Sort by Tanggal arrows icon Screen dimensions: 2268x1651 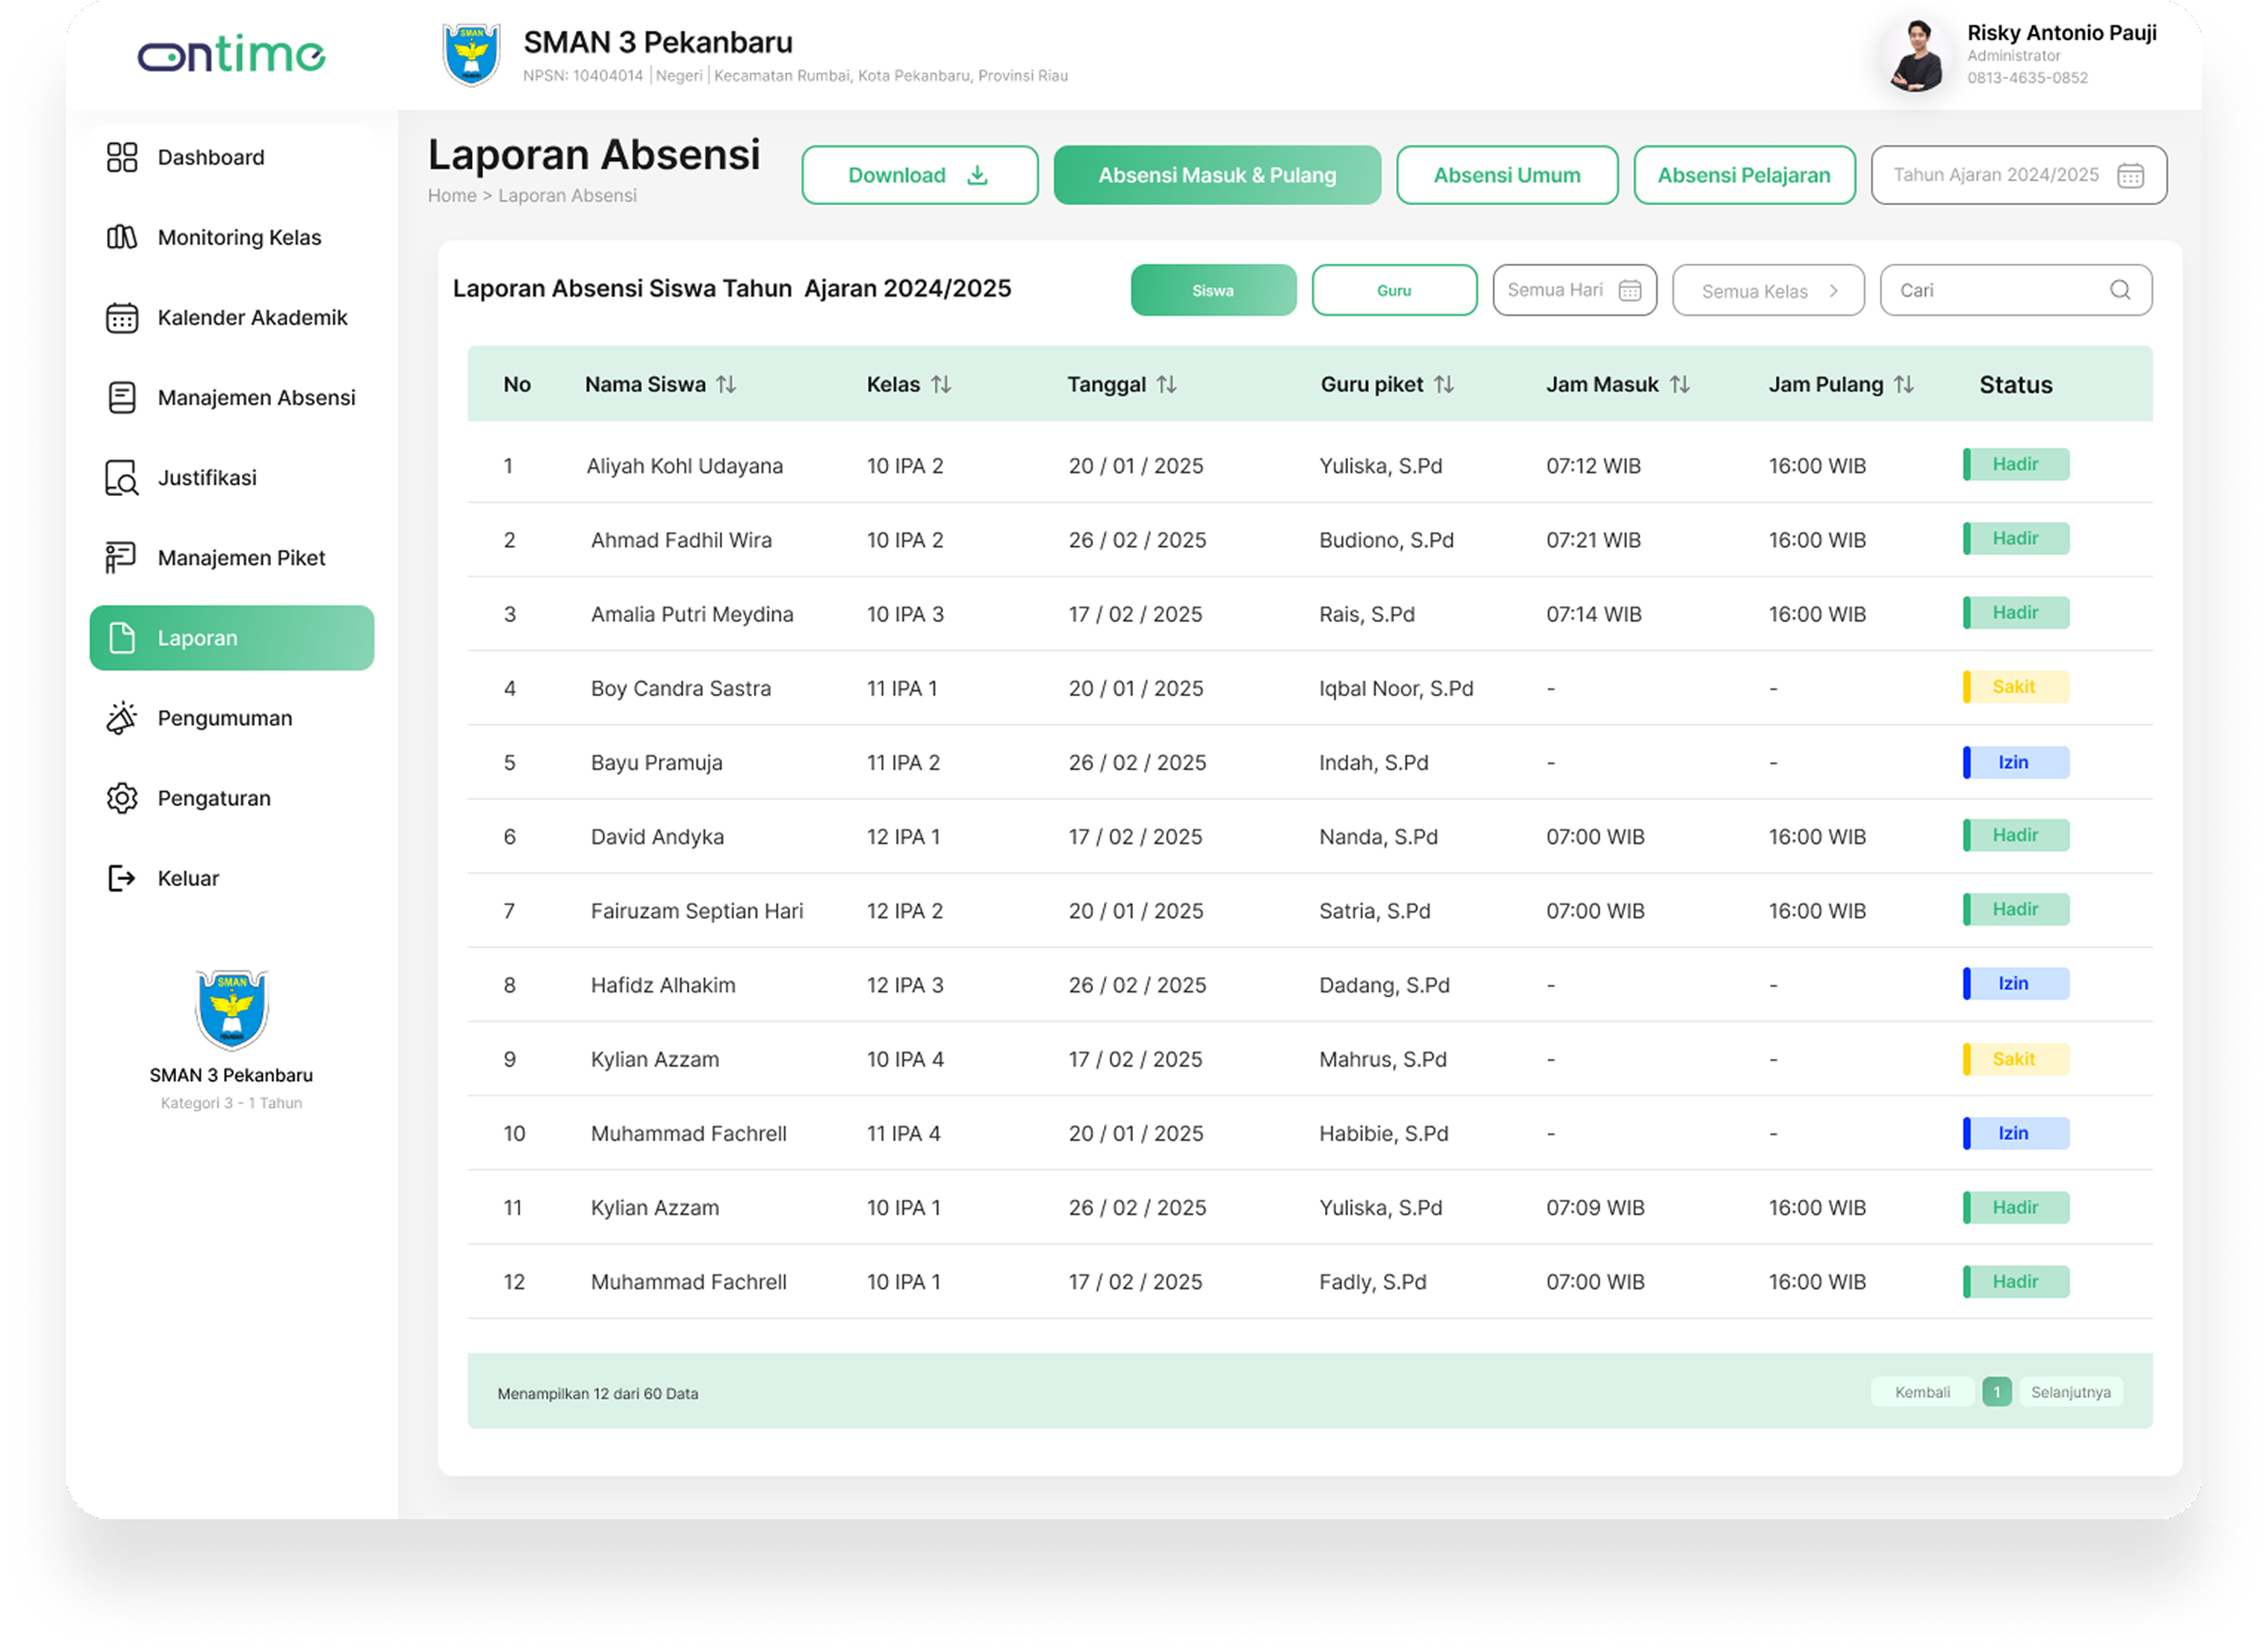click(1167, 384)
